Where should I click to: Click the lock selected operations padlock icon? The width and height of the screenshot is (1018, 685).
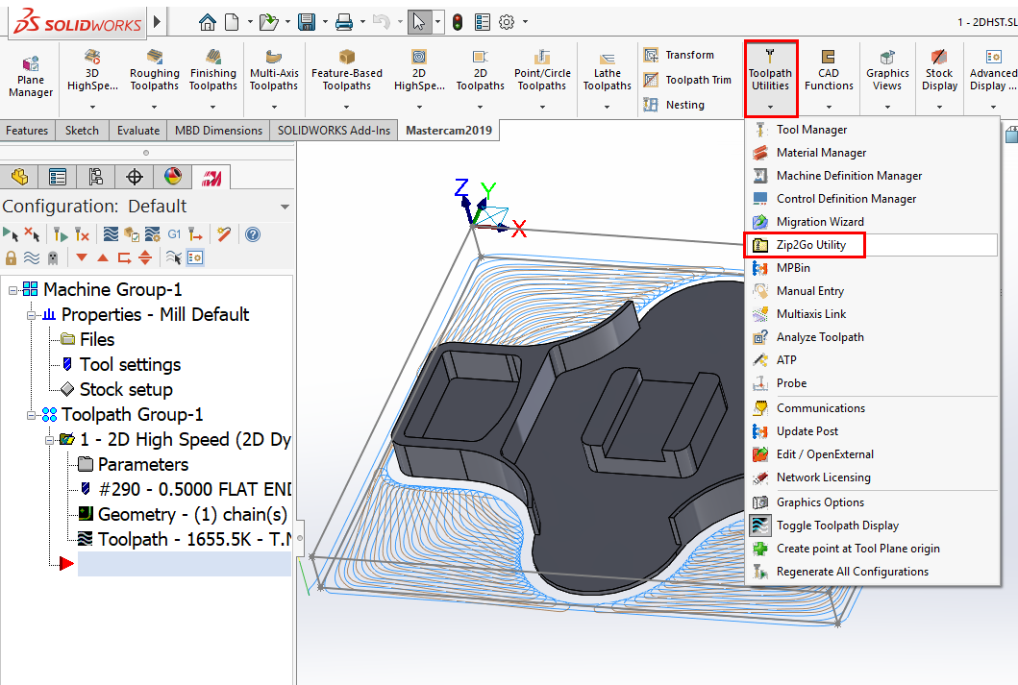tap(12, 257)
